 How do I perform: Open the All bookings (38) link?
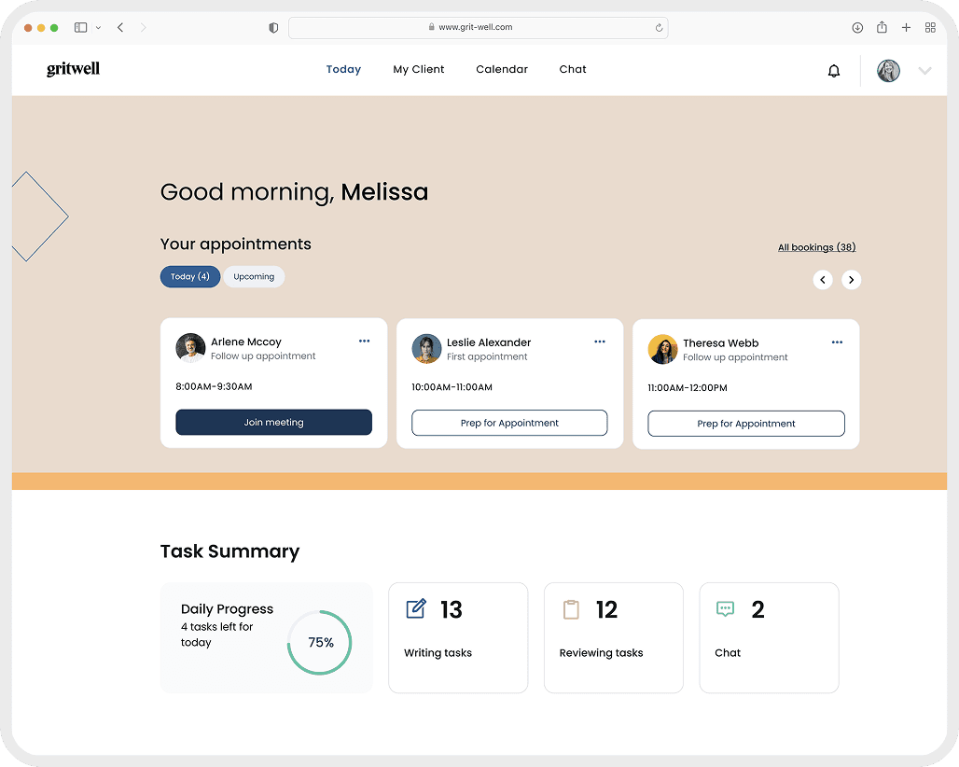pos(816,247)
